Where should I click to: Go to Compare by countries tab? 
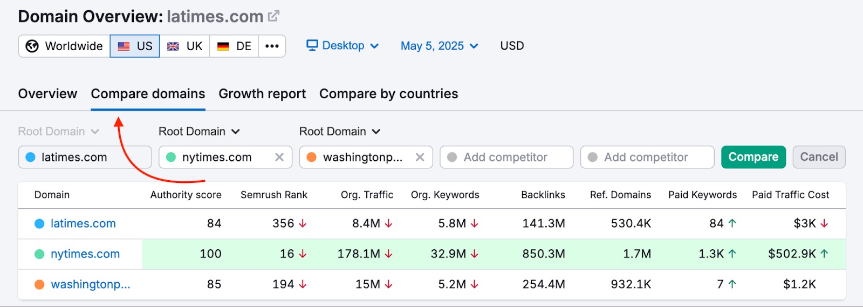coord(388,94)
